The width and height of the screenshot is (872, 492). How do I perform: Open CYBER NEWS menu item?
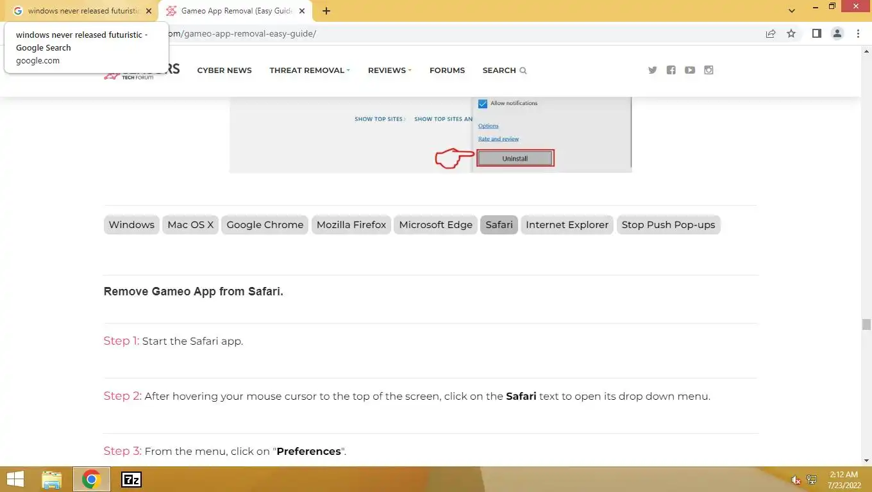click(x=224, y=70)
